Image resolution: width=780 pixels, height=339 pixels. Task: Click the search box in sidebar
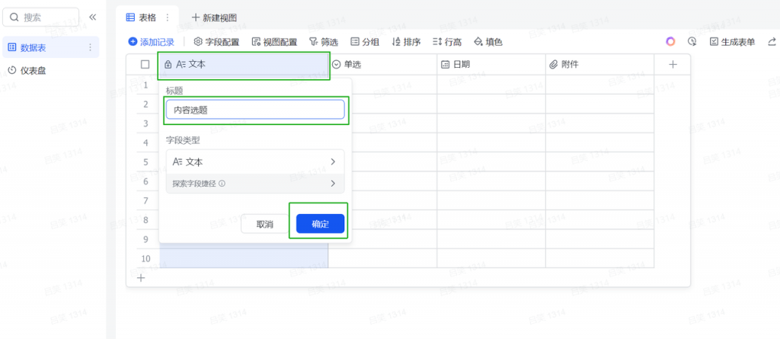point(41,18)
